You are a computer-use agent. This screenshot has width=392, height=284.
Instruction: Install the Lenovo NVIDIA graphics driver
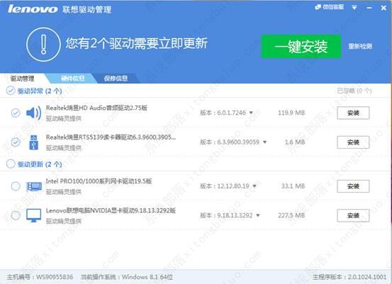[353, 215]
